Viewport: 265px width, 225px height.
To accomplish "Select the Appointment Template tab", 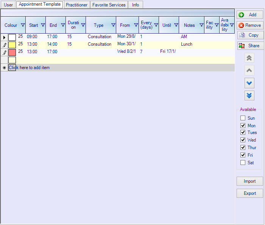I will pos(39,4).
